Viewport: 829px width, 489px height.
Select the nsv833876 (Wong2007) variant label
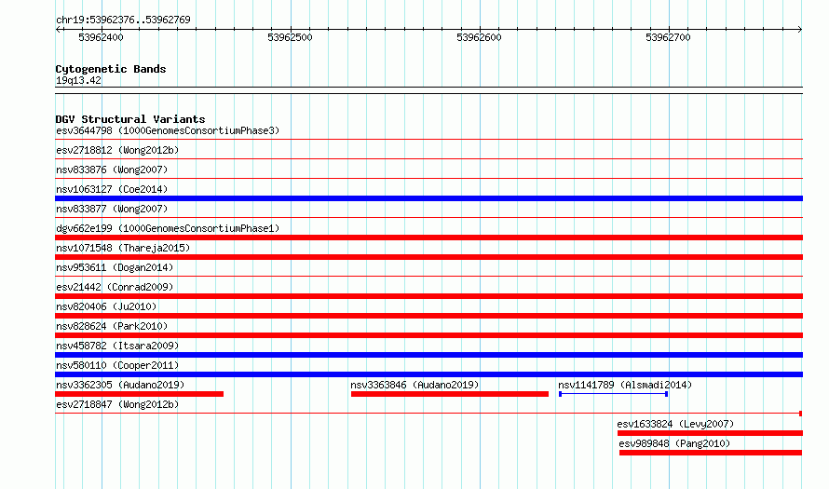click(112, 170)
